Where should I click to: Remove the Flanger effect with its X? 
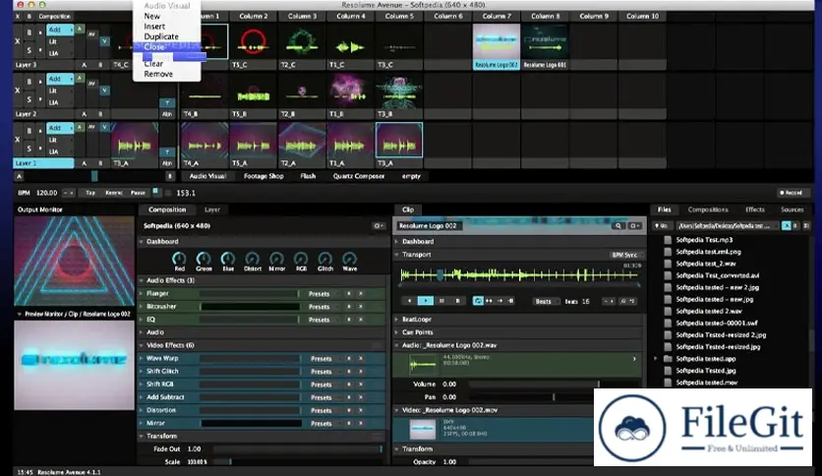[361, 294]
